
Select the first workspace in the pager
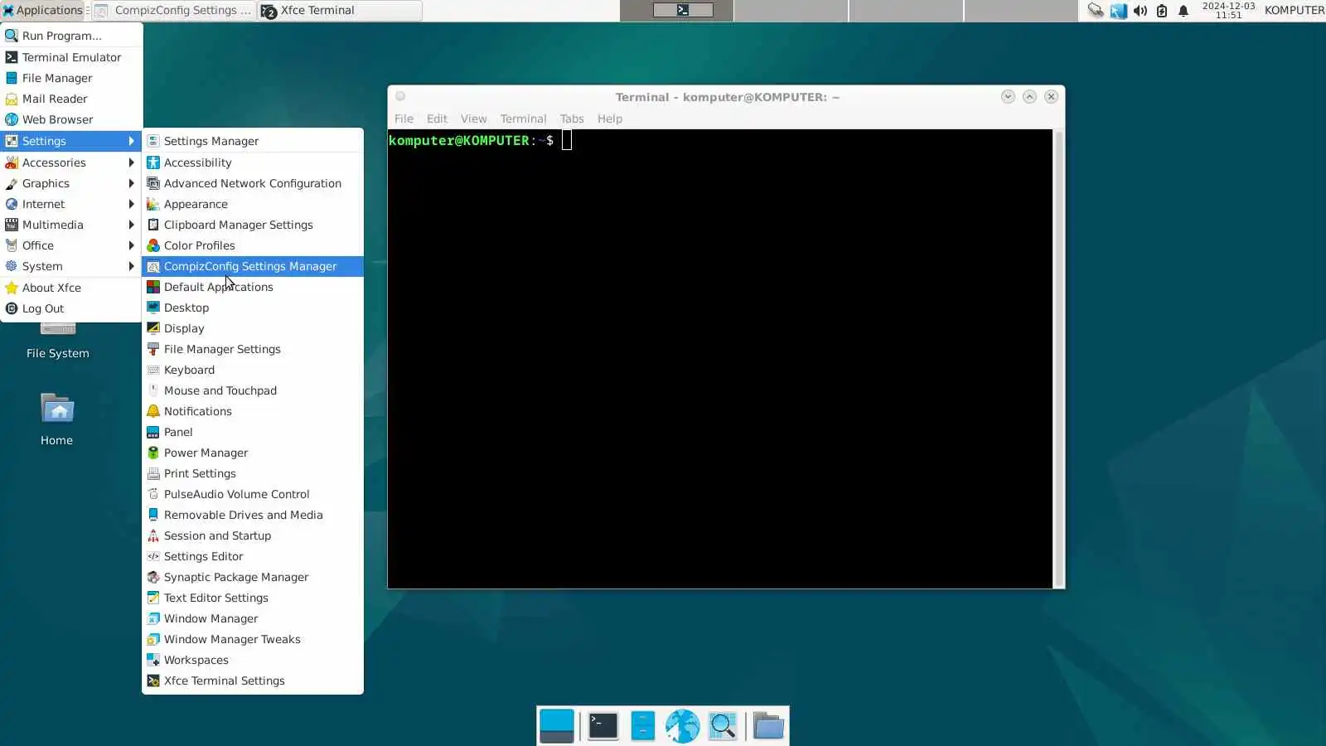click(676, 11)
